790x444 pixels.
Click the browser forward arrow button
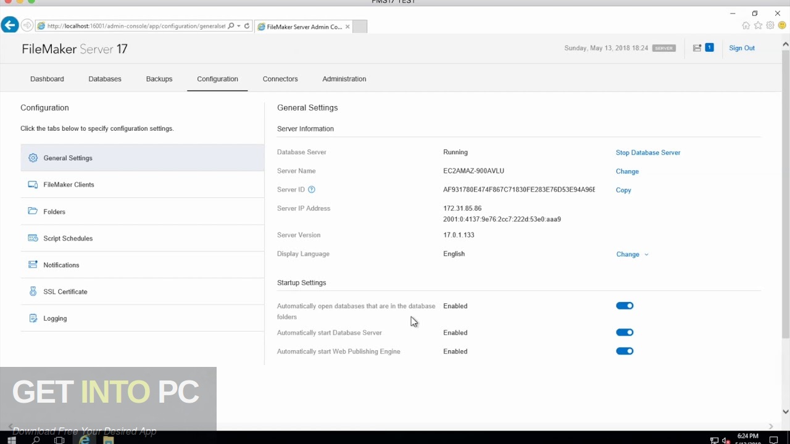point(27,25)
